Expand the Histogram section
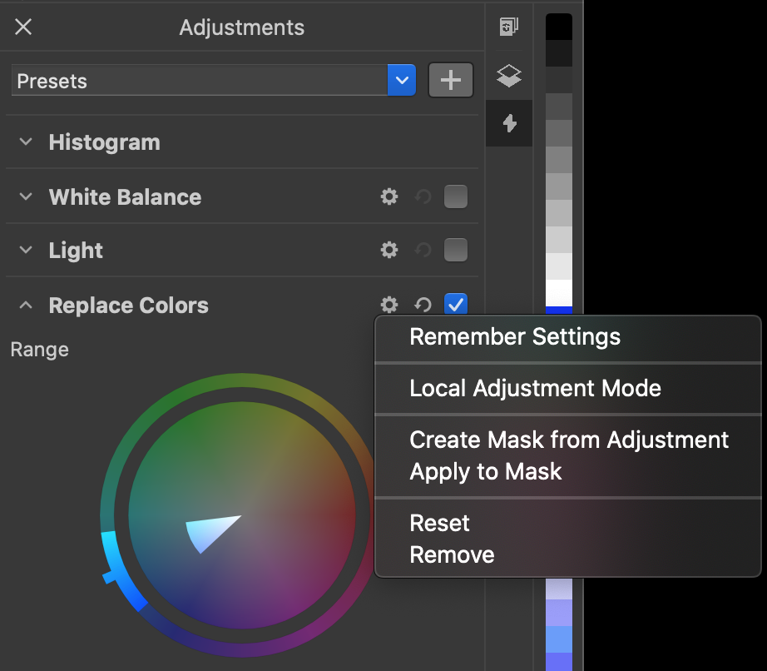This screenshot has height=671, width=767. pyautogui.click(x=26, y=142)
